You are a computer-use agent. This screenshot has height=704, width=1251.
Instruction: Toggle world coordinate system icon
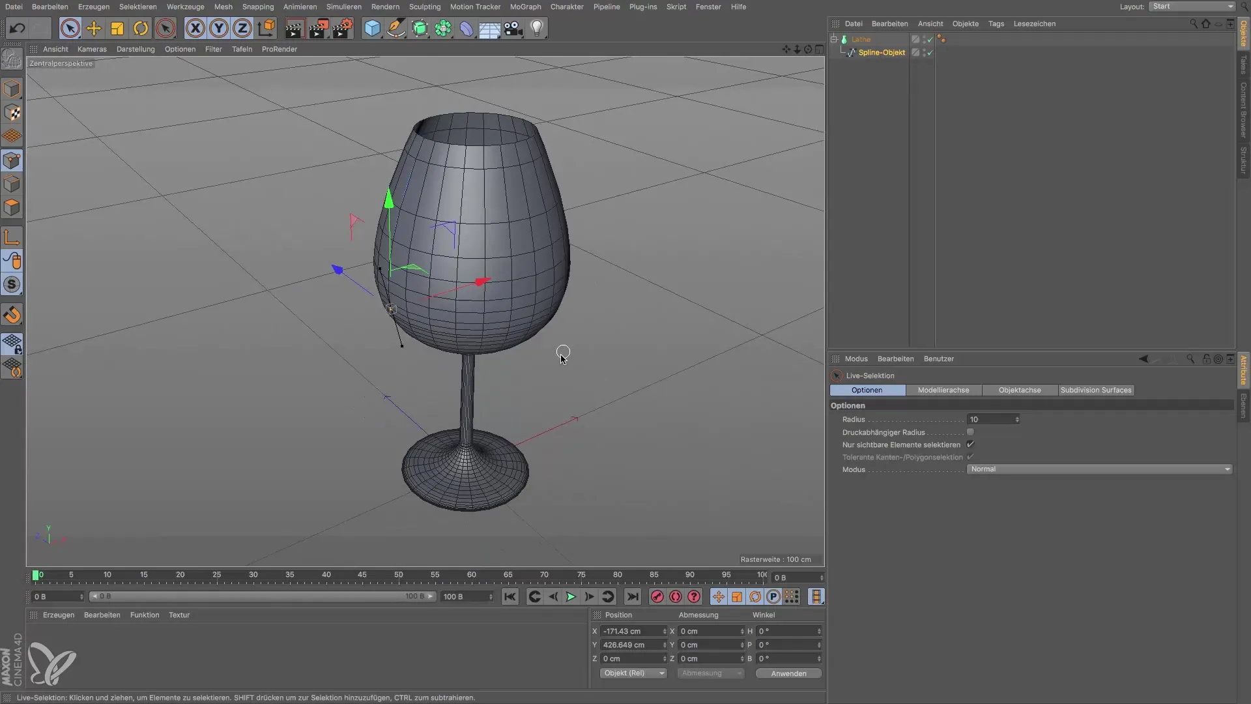pos(266,29)
